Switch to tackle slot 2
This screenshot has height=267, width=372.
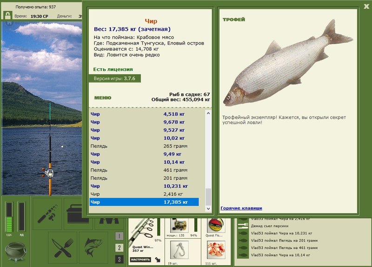119,247
